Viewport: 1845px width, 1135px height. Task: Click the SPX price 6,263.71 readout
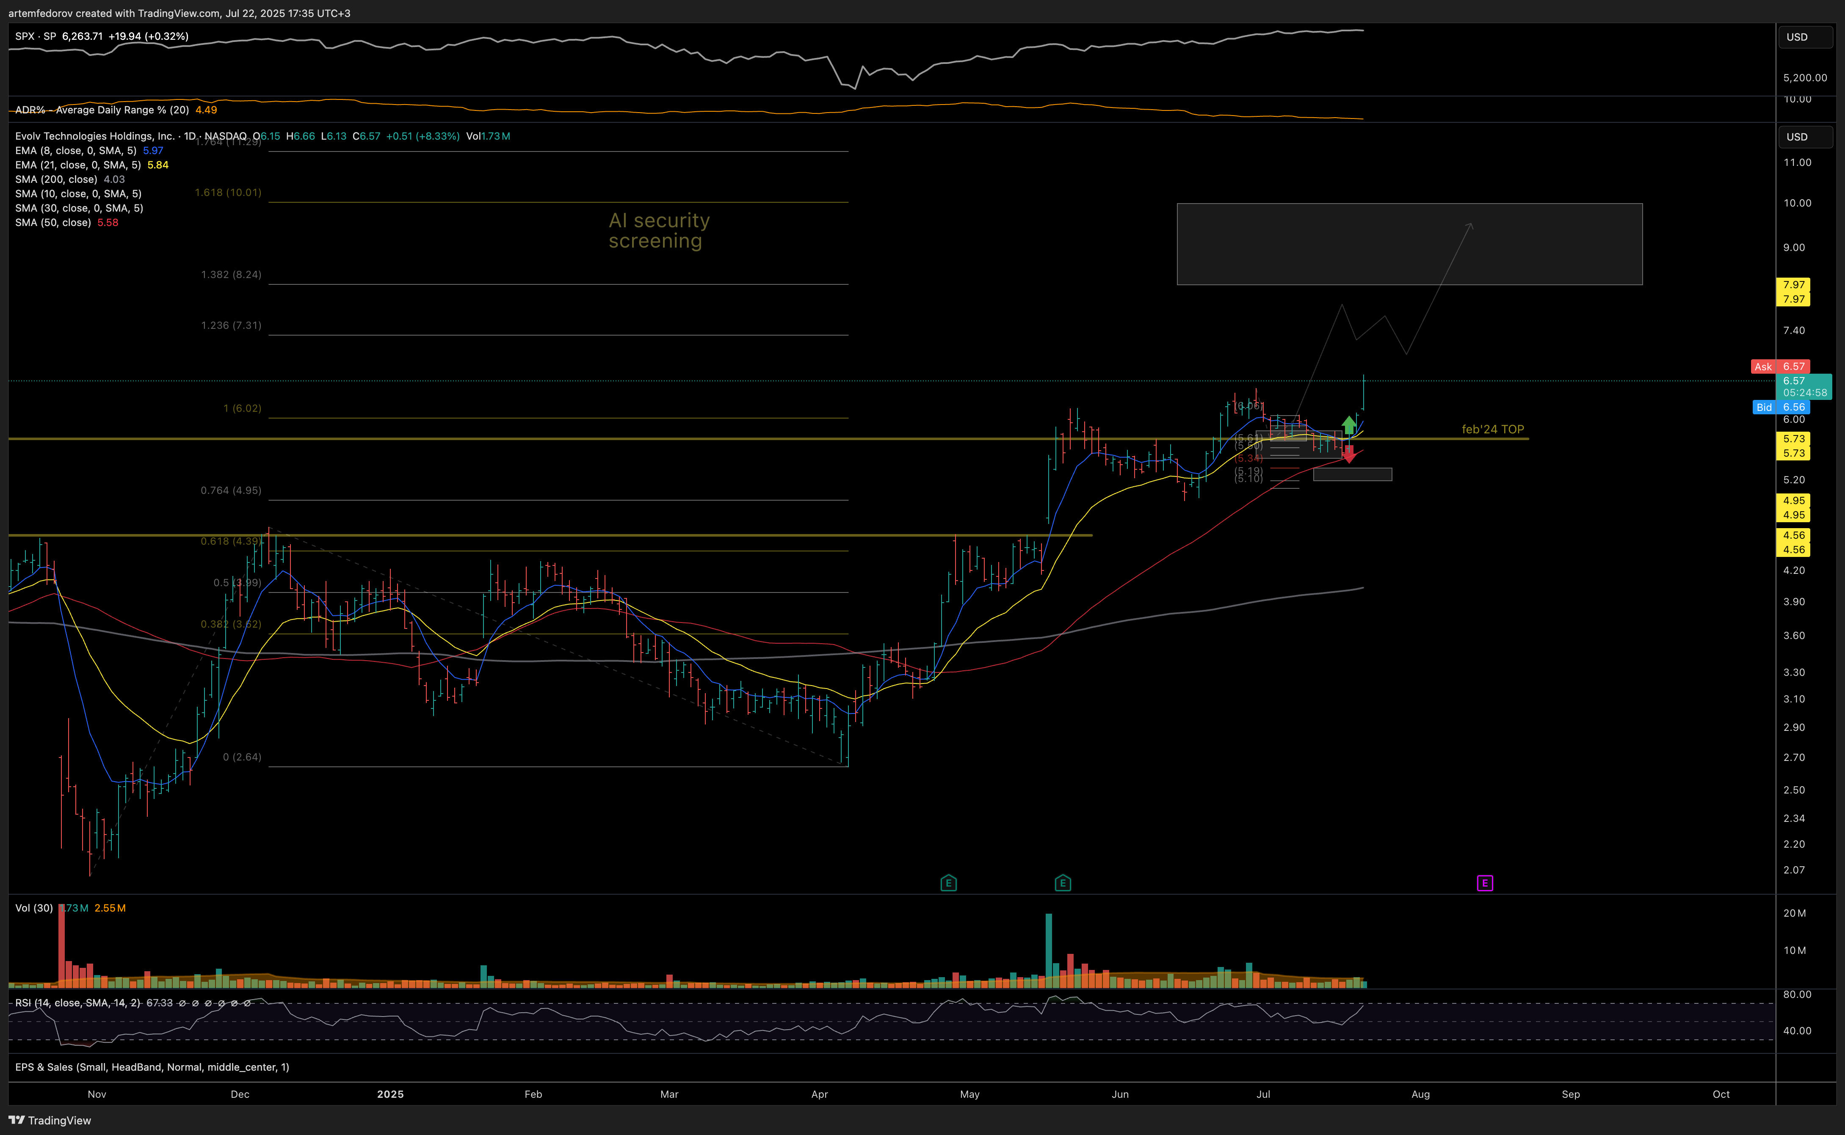pyautogui.click(x=83, y=36)
